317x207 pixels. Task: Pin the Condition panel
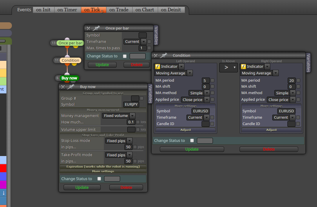pos(164,55)
